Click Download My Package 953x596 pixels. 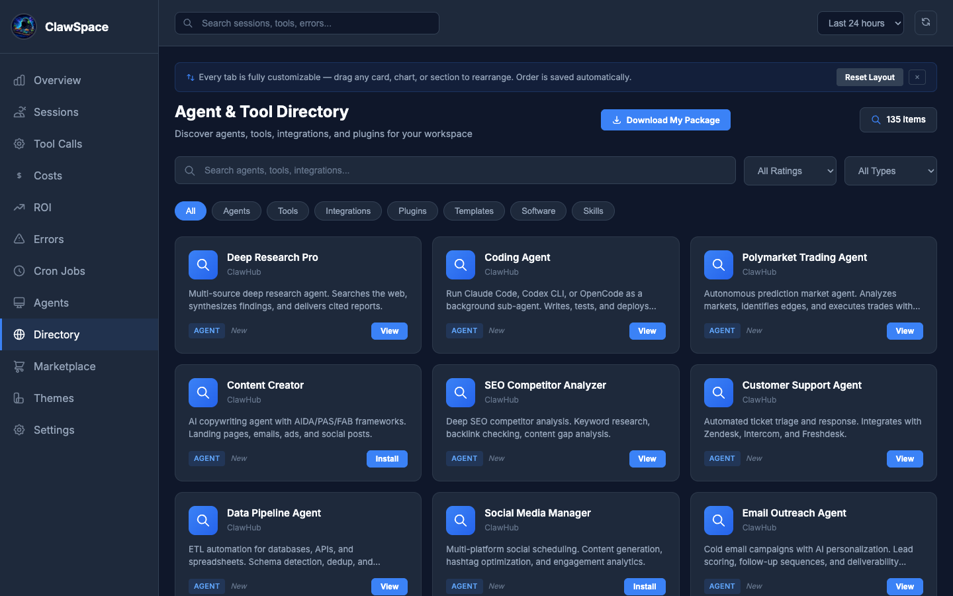[666, 120]
